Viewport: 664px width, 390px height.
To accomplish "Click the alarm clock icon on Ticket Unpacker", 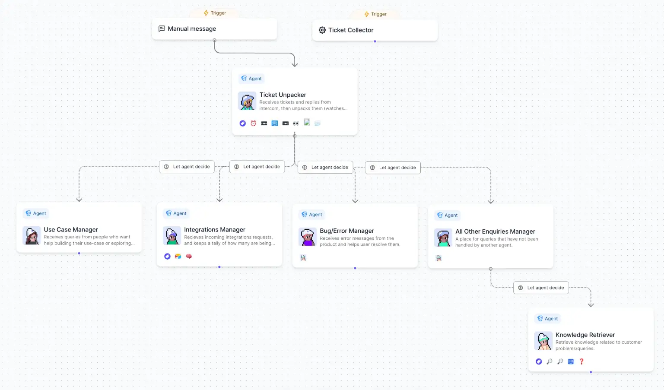I will pos(253,124).
